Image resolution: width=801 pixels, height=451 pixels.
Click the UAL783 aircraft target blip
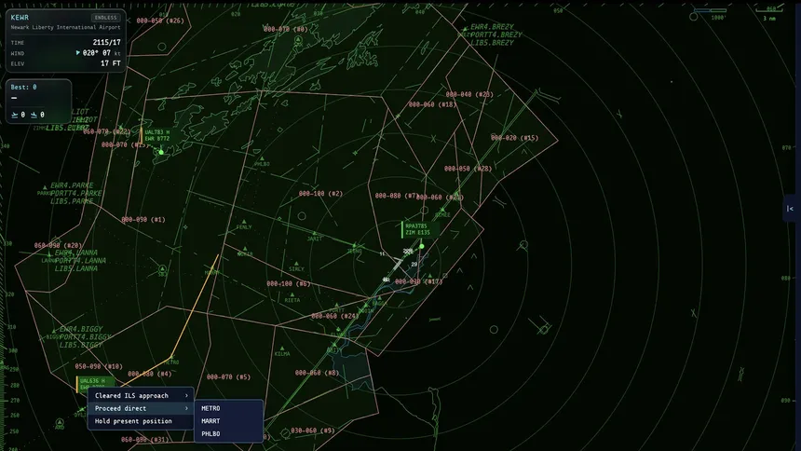[x=161, y=152]
